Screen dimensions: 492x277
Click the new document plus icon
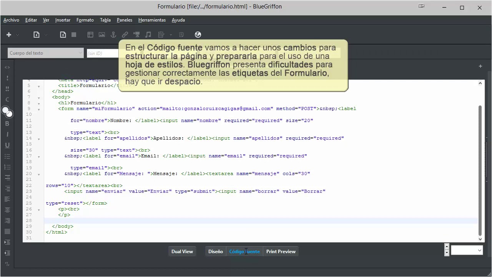click(9, 35)
